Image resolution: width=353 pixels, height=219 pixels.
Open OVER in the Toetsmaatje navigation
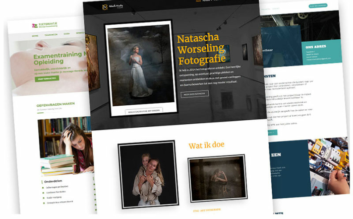pos(67,34)
